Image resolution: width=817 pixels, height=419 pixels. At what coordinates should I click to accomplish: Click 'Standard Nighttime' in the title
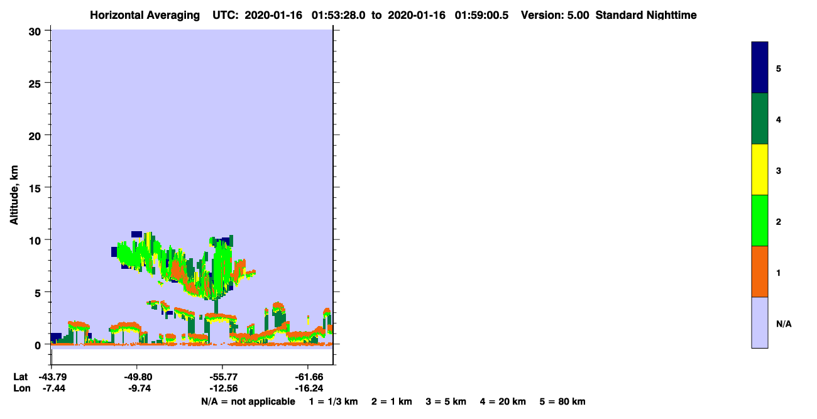tap(646, 15)
